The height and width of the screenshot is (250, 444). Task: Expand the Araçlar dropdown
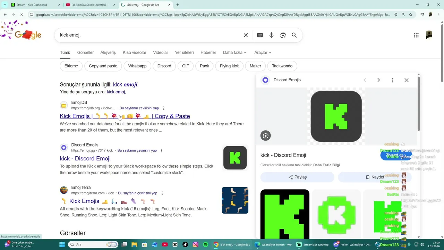point(263,52)
